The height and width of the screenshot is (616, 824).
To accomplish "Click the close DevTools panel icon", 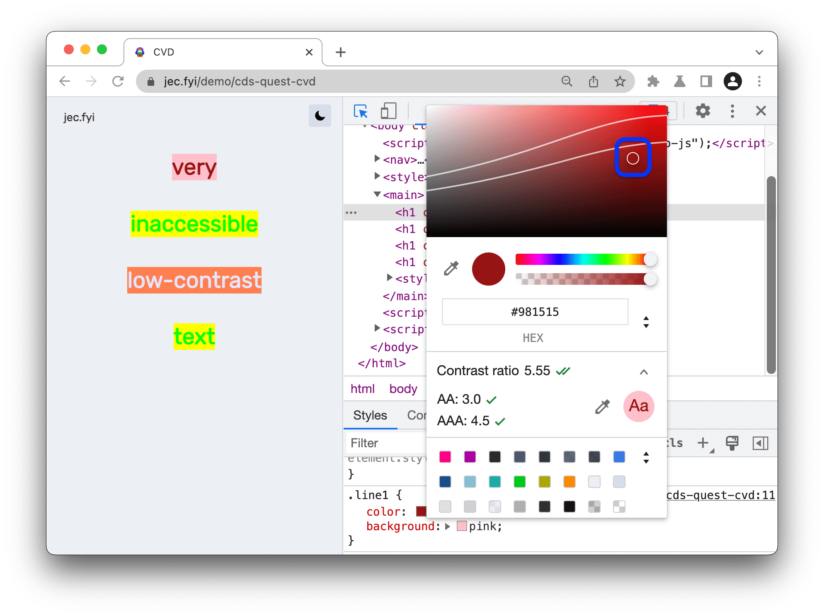I will pyautogui.click(x=761, y=111).
